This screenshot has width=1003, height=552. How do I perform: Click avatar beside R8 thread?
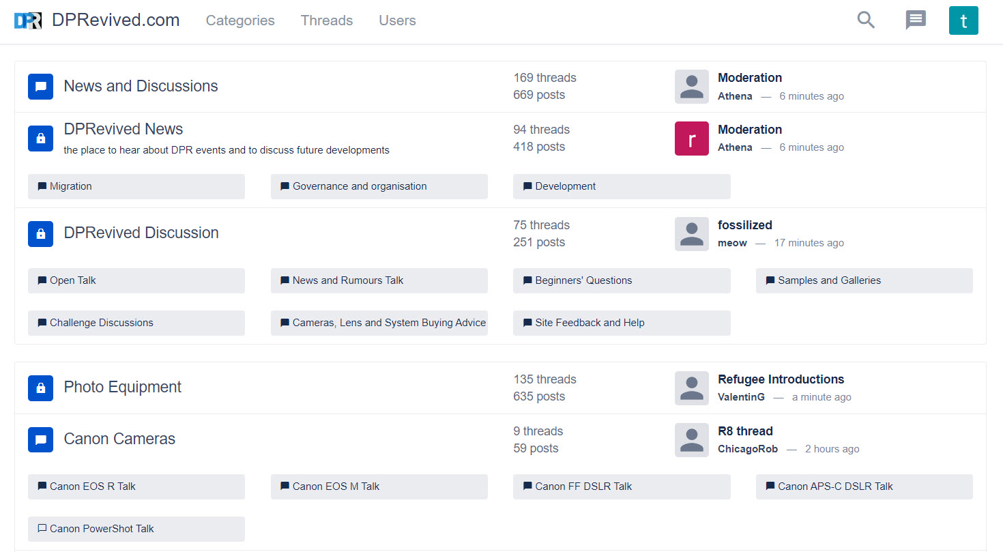[692, 440]
